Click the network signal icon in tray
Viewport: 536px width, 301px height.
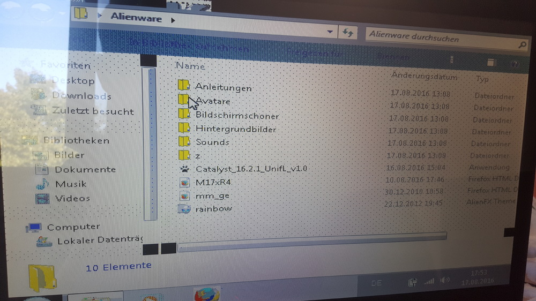tap(429, 281)
